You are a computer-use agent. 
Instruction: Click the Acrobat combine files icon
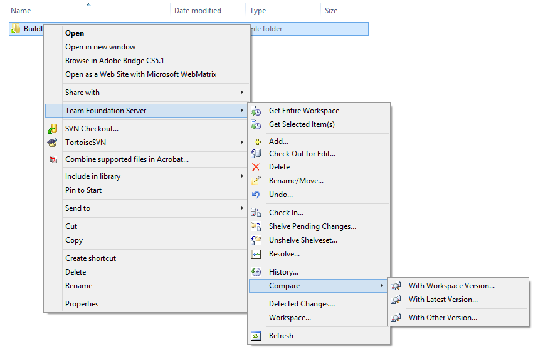coord(53,159)
